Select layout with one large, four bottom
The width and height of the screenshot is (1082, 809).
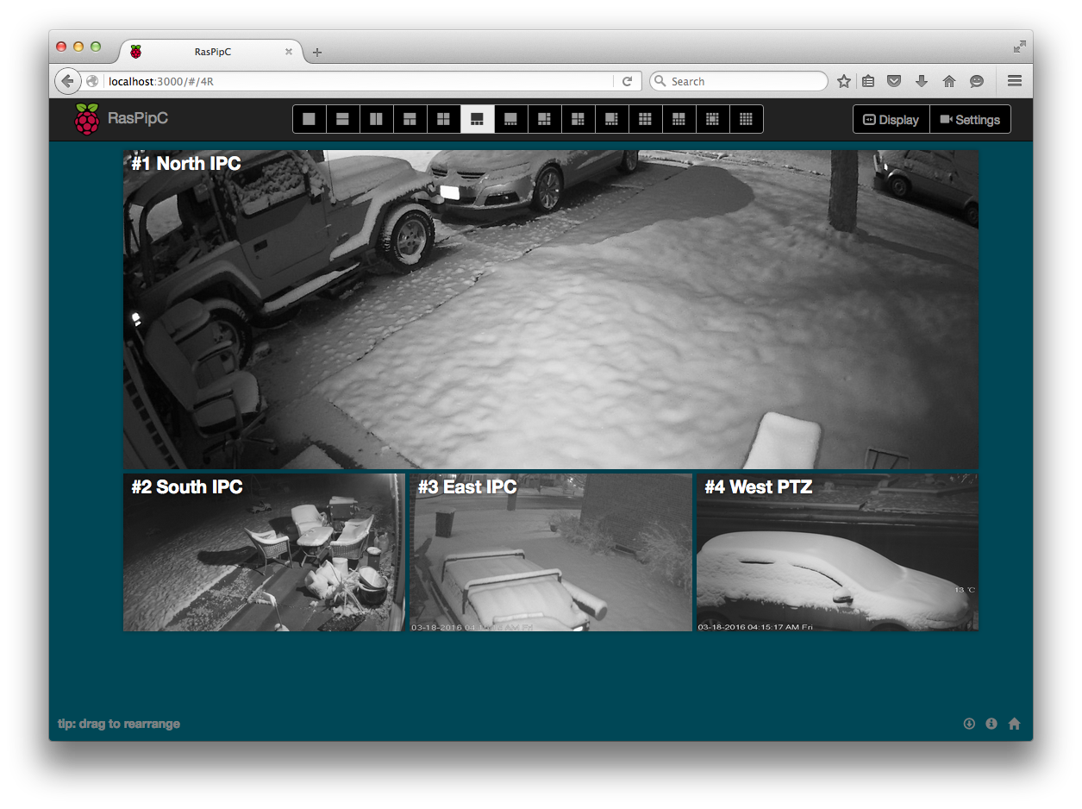point(510,119)
